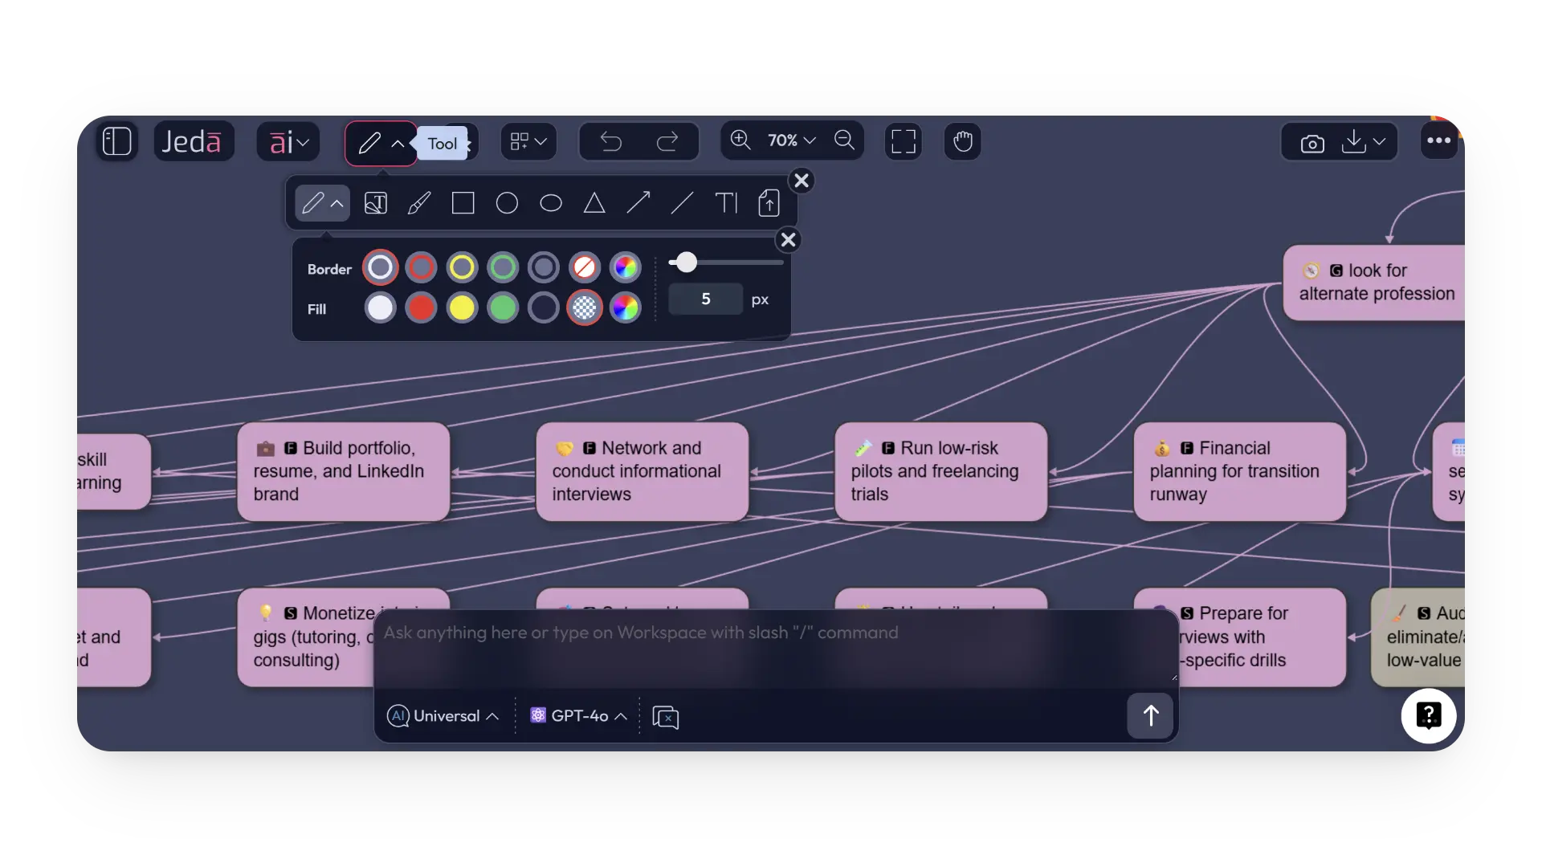This screenshot has width=1542, height=867.
Task: Click the Undo arrow
Action: [x=610, y=140]
